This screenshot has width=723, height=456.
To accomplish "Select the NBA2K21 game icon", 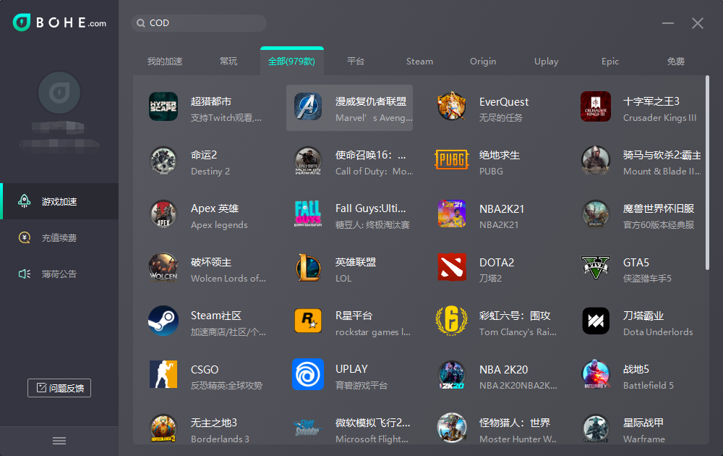I will (451, 214).
